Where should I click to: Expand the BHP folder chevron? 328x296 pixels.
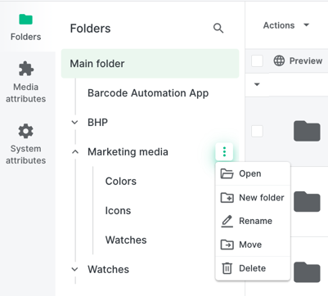coord(74,123)
